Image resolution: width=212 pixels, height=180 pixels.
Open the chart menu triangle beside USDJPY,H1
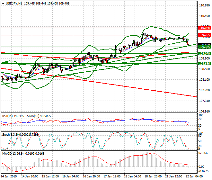[3, 4]
